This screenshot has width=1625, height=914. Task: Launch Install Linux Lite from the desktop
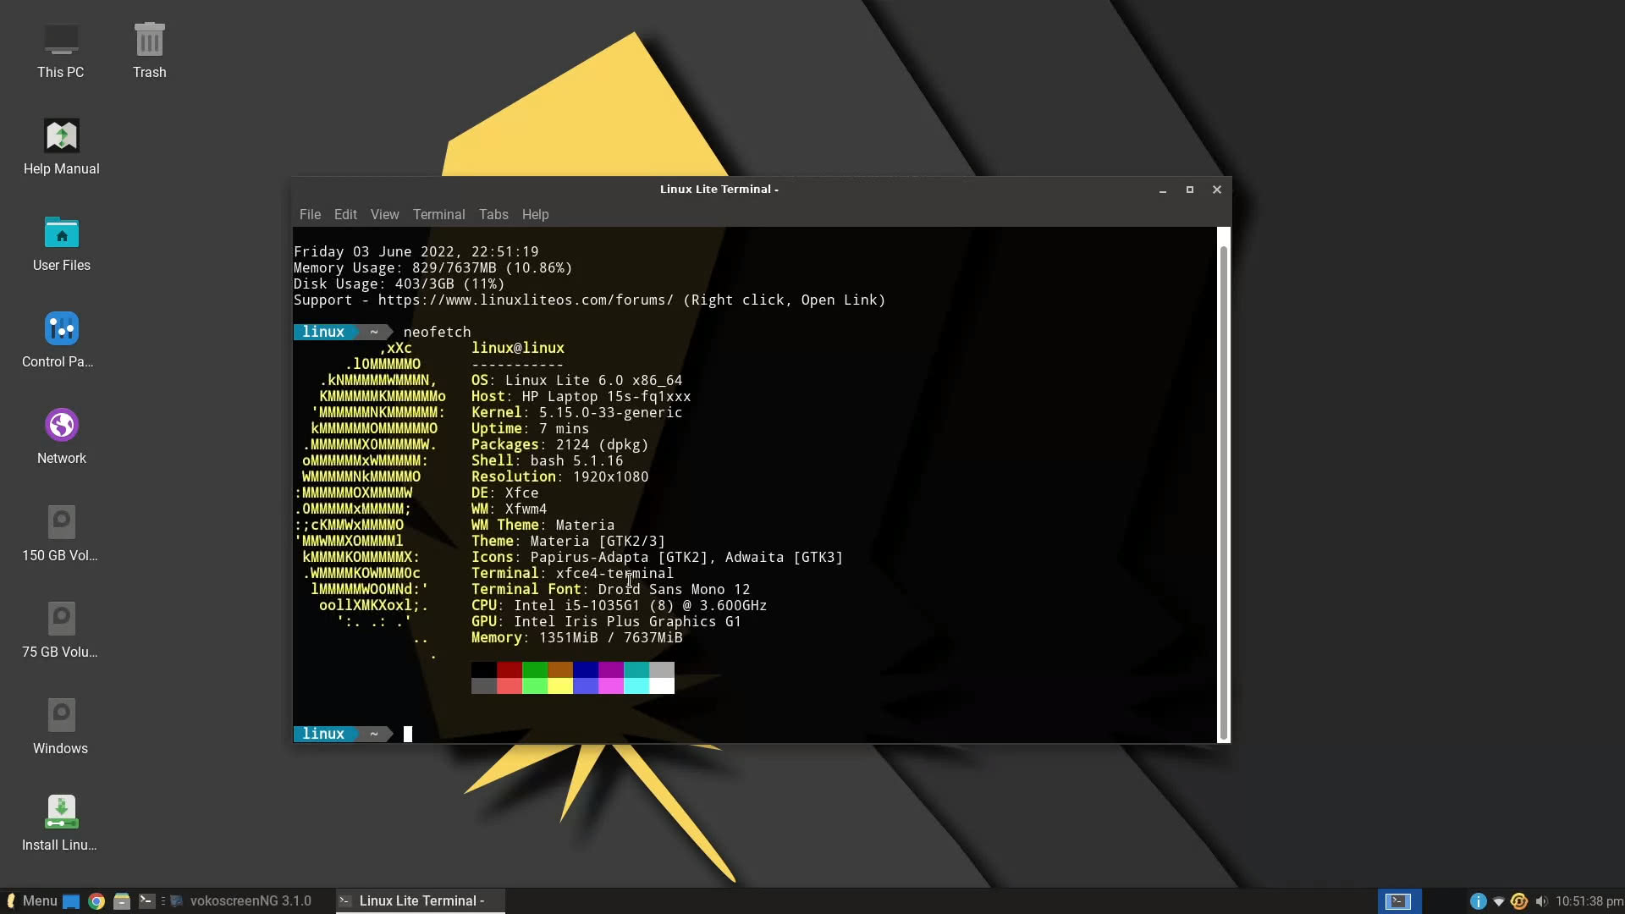pos(60,817)
